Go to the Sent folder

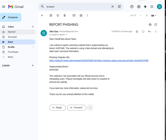pos(18,42)
